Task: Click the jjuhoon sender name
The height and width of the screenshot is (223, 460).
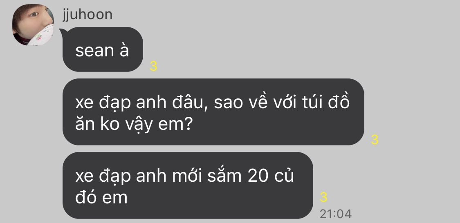Action: point(88,14)
